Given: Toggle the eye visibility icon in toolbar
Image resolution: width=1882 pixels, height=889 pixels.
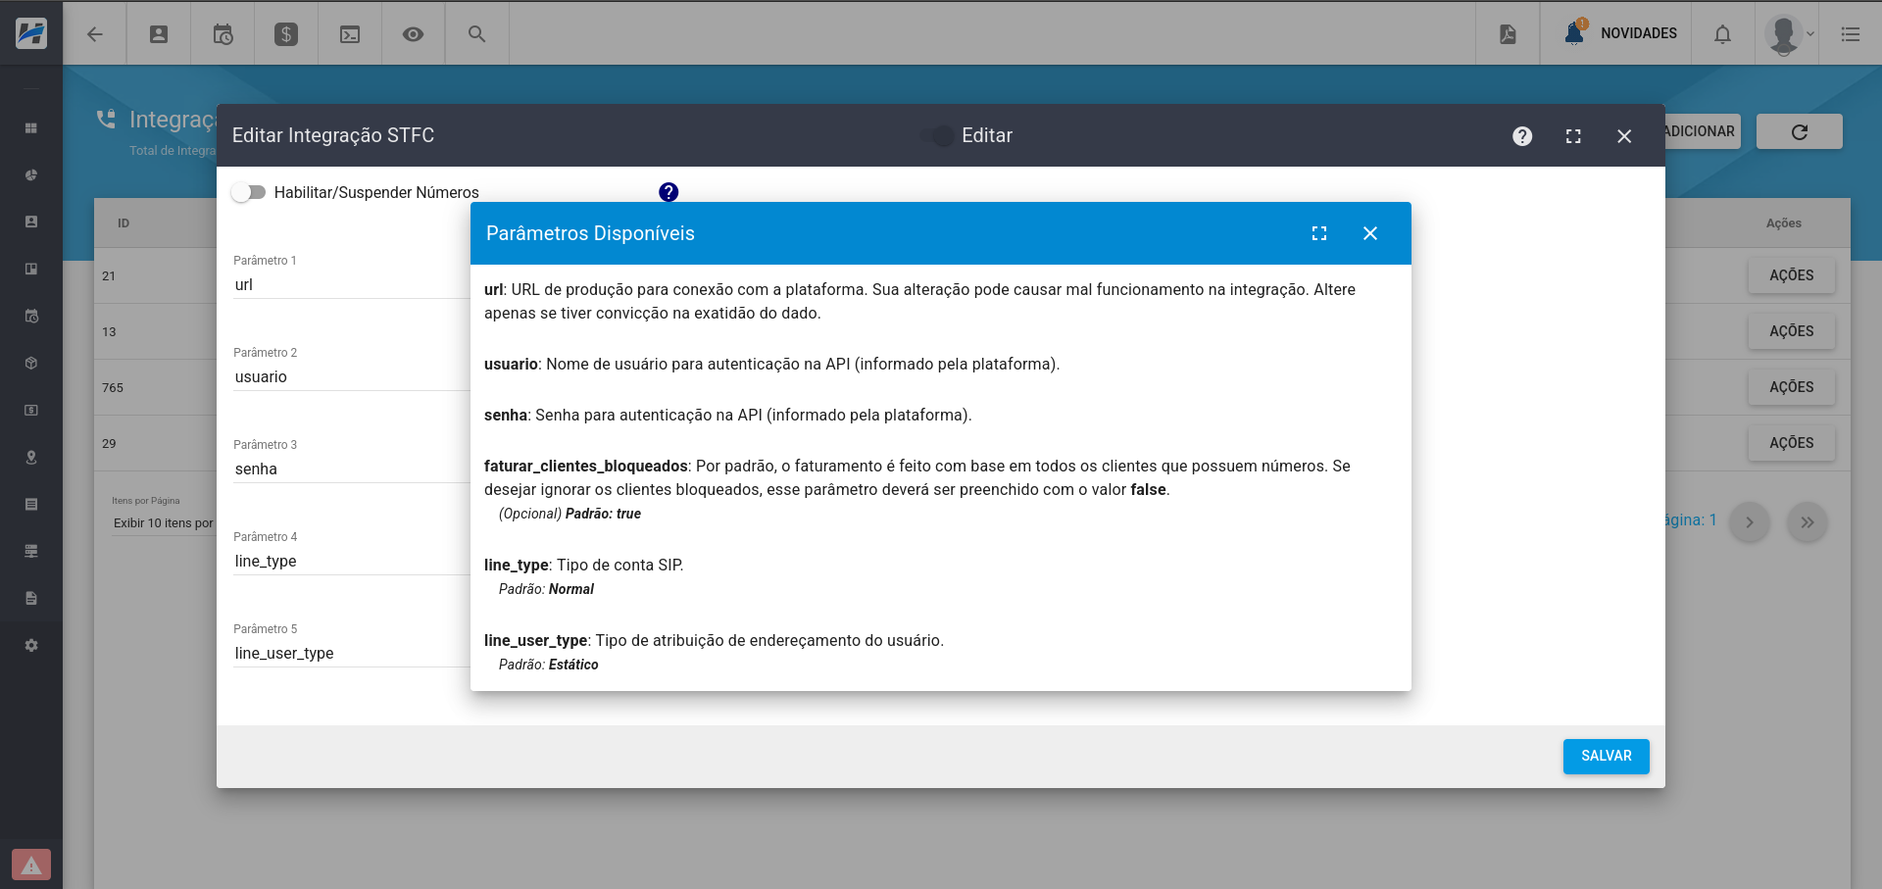Looking at the screenshot, I should [x=414, y=34].
